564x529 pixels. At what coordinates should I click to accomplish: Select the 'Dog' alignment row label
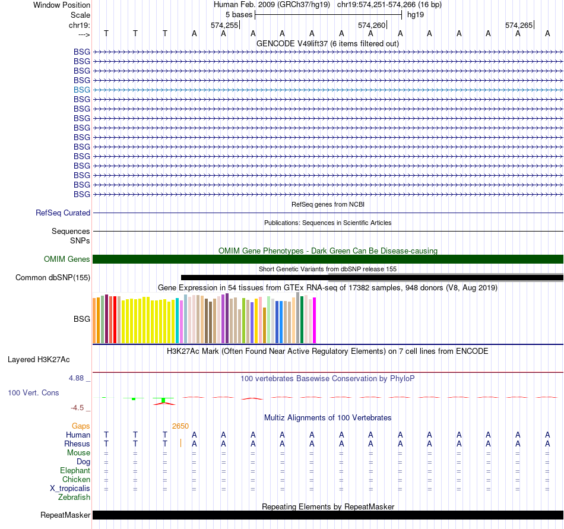[83, 462]
